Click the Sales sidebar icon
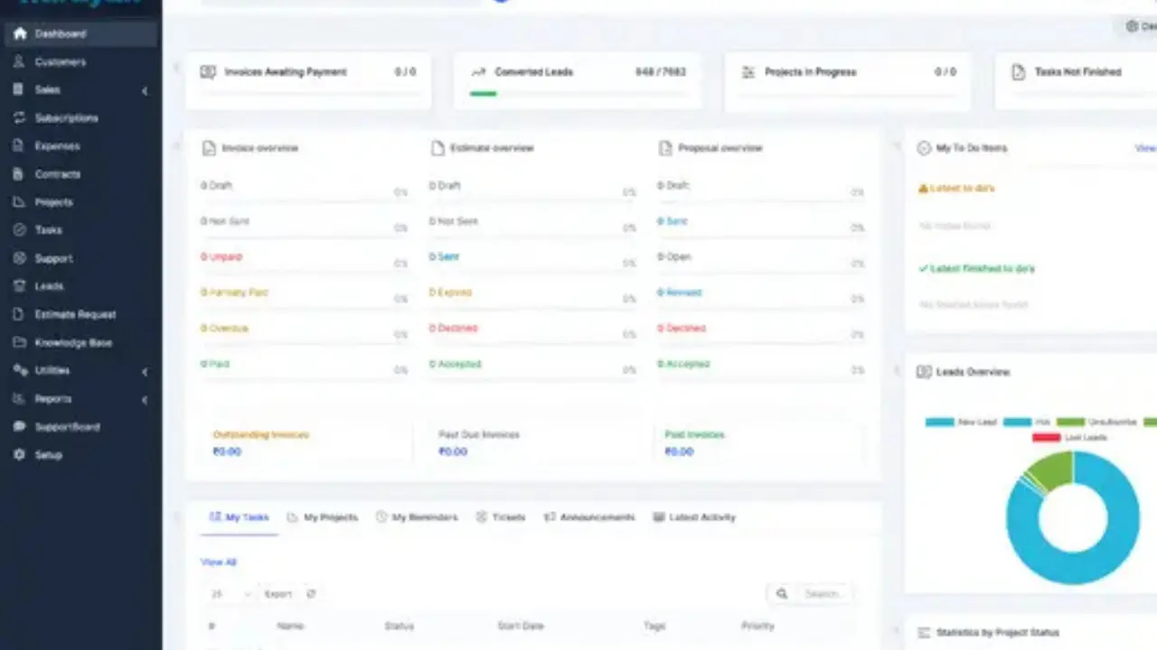The height and width of the screenshot is (650, 1157). [x=19, y=90]
